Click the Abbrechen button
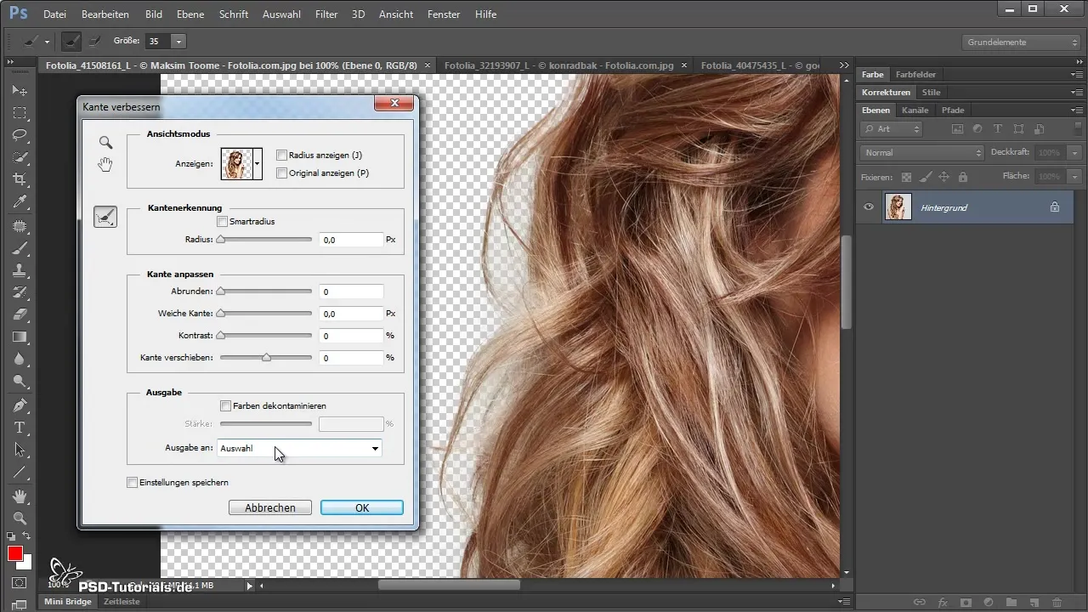The height and width of the screenshot is (612, 1088). (270, 507)
